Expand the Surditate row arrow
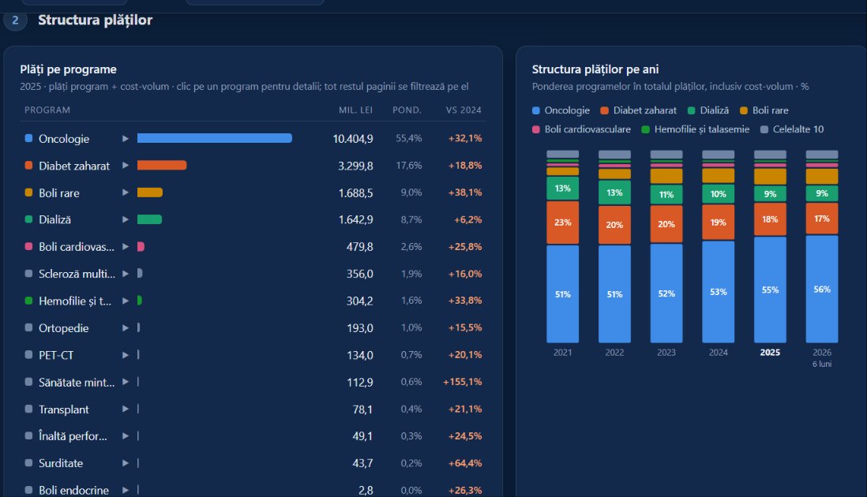 tap(126, 463)
